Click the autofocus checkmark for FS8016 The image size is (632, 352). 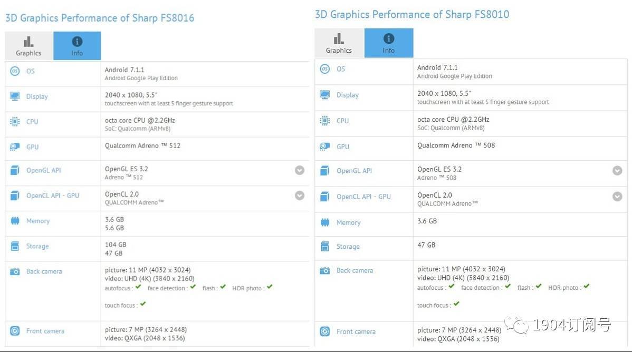(x=138, y=287)
